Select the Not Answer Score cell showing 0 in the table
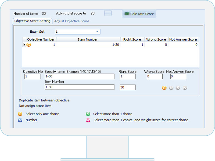This screenshot has width=215, height=161. (184, 45)
